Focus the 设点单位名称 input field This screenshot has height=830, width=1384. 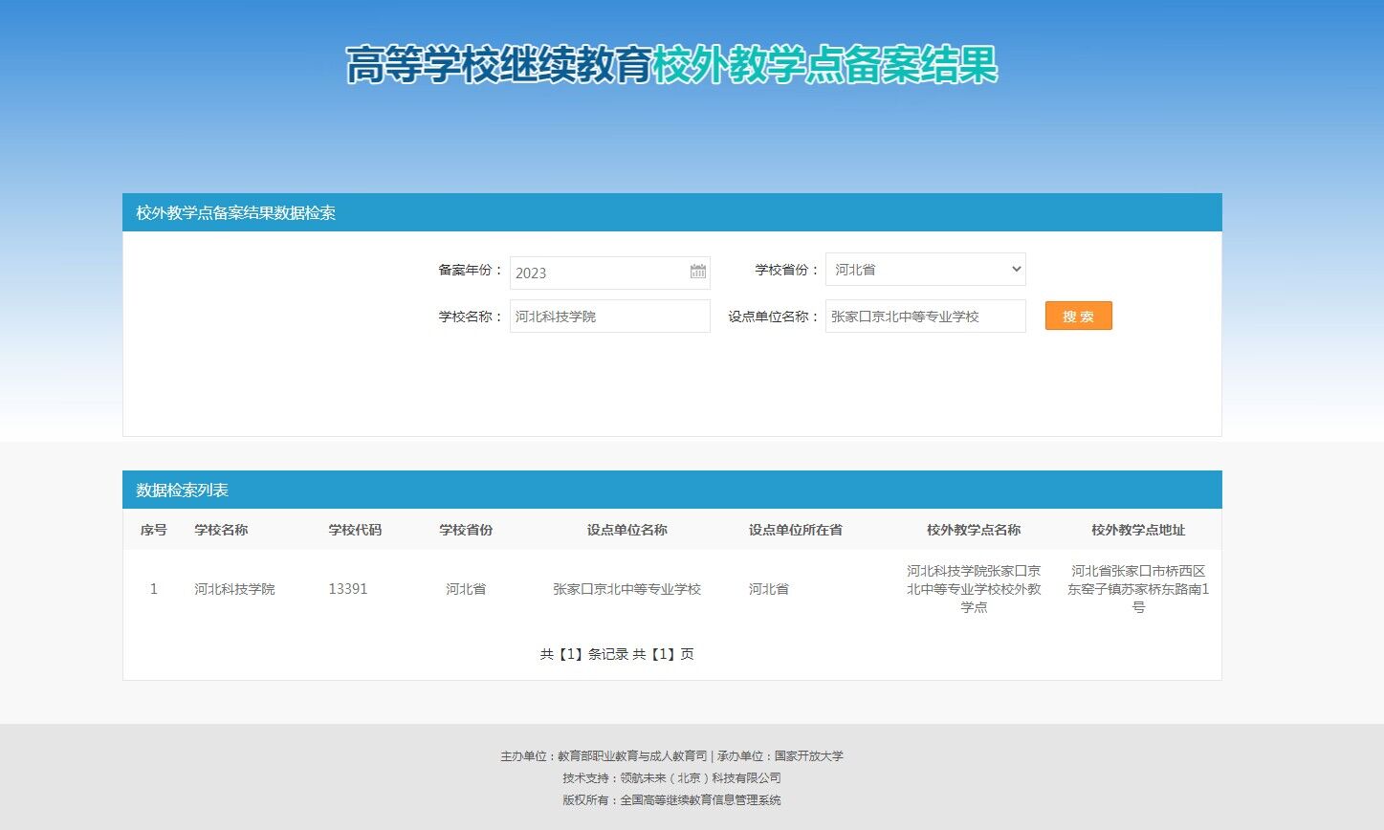925,316
